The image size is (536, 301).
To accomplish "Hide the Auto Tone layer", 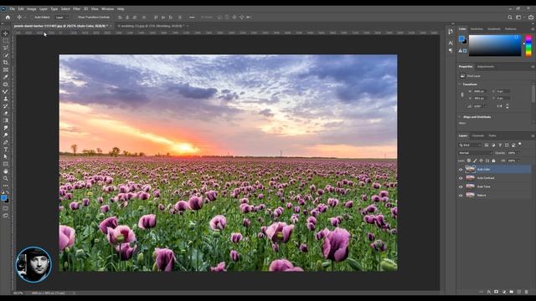I will click(461, 186).
